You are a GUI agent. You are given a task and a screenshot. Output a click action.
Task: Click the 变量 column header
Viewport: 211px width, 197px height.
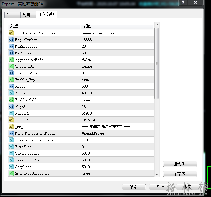[x=45, y=26]
